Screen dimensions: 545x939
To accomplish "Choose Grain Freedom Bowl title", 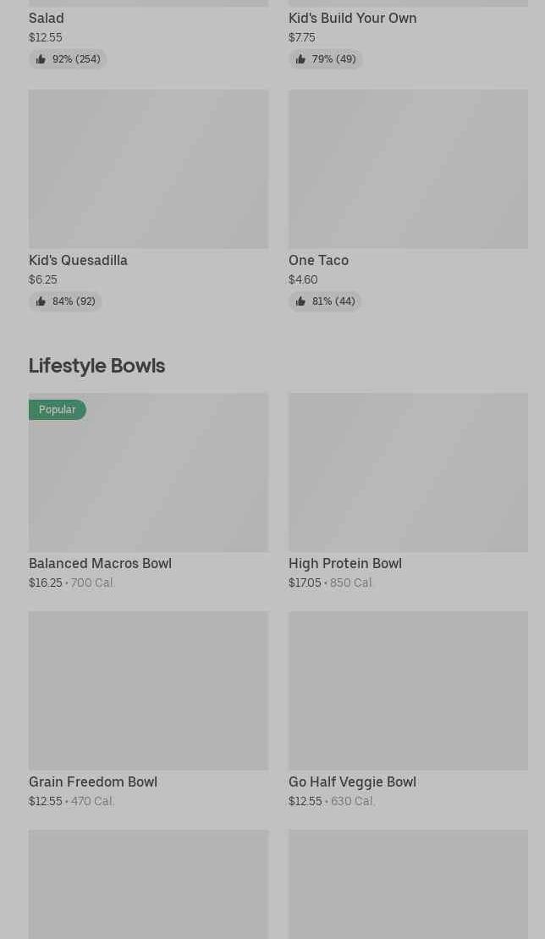I will click(93, 782).
